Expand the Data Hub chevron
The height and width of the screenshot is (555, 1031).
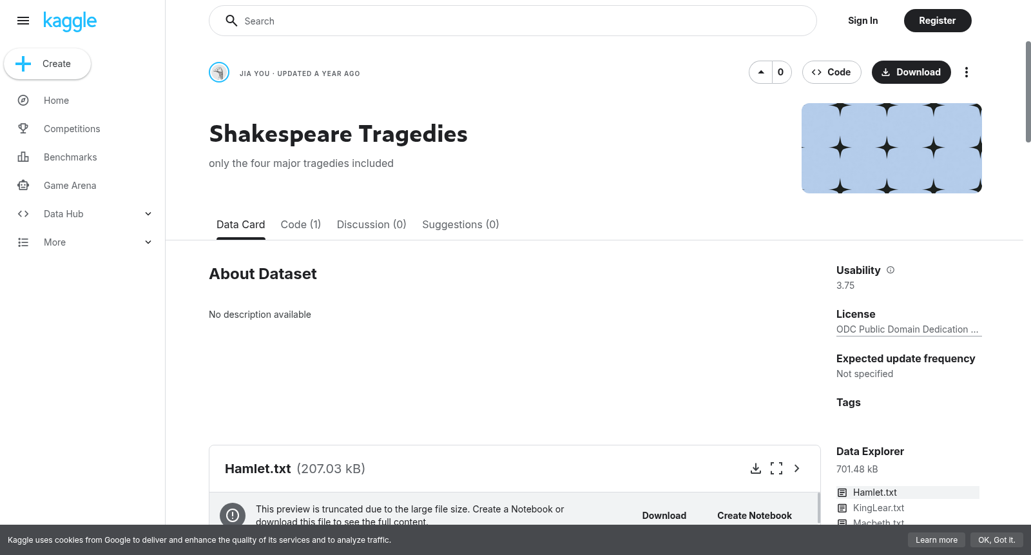point(148,214)
